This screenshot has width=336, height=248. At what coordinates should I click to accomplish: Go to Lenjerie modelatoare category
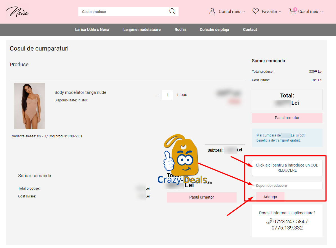142,29
